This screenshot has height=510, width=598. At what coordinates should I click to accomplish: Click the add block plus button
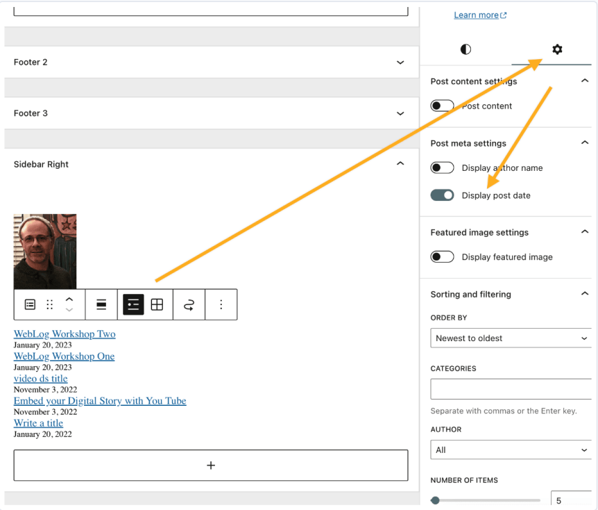pyautogui.click(x=211, y=466)
